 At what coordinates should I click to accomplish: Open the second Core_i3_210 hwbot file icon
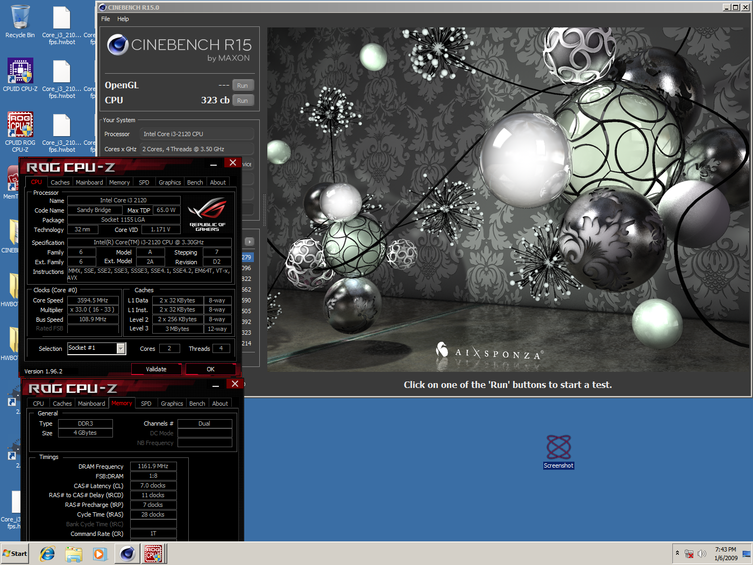[62, 79]
